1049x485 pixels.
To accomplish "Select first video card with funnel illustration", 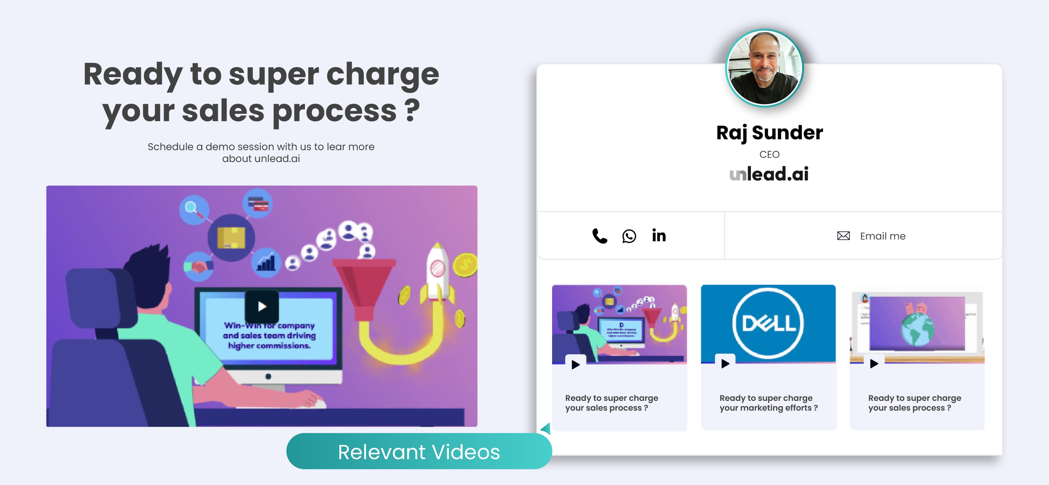I will point(619,321).
